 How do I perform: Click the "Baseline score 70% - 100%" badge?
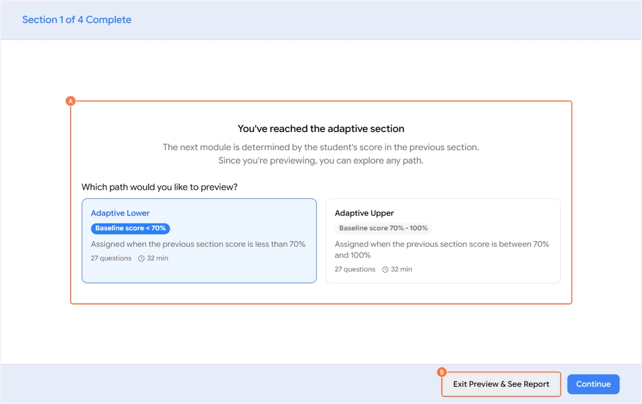(383, 228)
